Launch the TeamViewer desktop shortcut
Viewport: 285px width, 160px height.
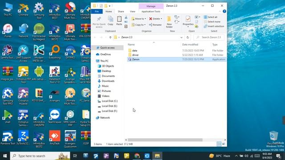55,116
